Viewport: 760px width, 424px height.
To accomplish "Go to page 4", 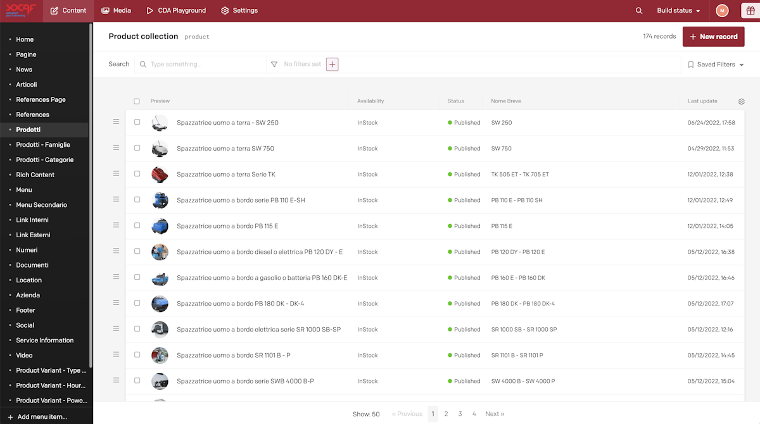I will tap(474, 414).
